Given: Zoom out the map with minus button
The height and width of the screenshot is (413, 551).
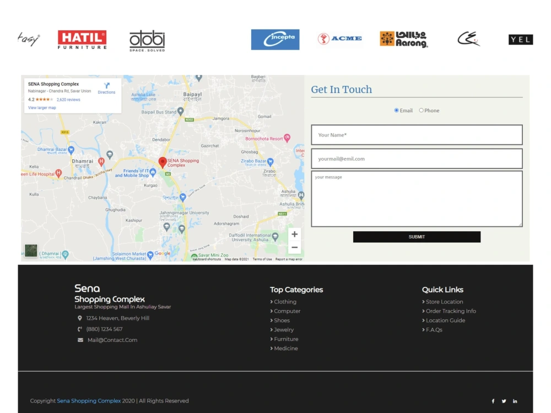Looking at the screenshot, I should (x=294, y=248).
